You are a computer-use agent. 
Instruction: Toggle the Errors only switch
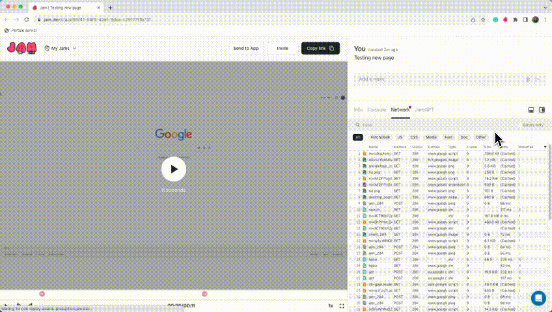(521, 125)
